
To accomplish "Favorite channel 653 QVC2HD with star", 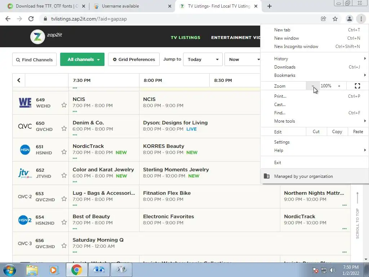I will tap(64, 199).
